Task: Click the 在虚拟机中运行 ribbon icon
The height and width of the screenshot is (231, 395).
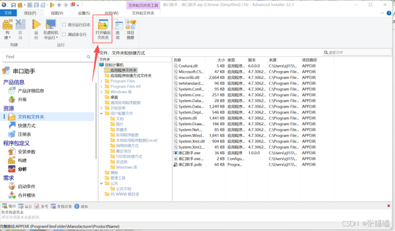Action: 51,30
